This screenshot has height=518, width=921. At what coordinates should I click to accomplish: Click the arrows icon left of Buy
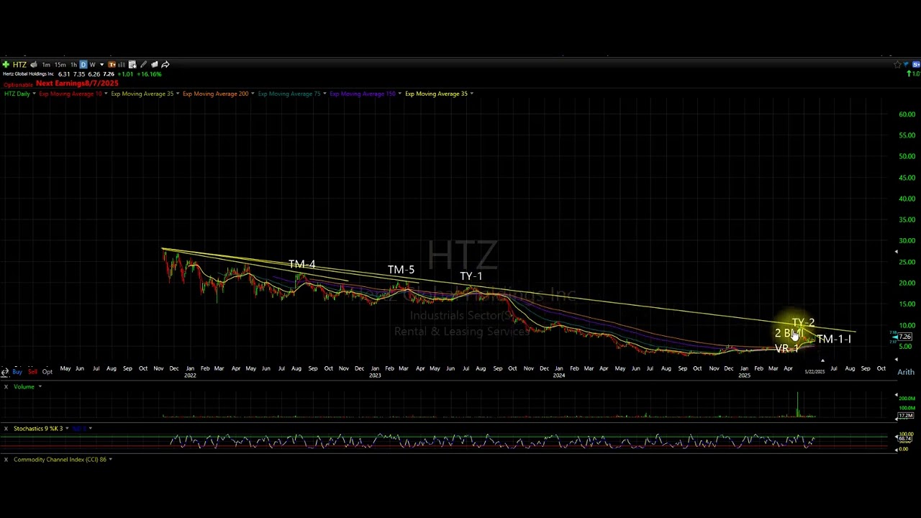[4, 372]
